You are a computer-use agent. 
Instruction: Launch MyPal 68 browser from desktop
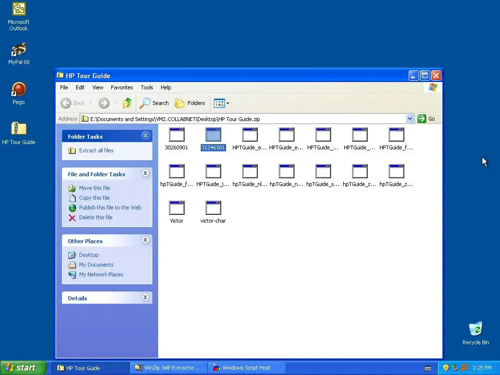(19, 53)
